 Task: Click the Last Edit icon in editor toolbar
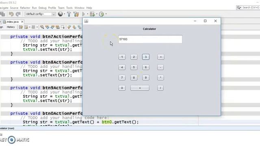(21, 27)
